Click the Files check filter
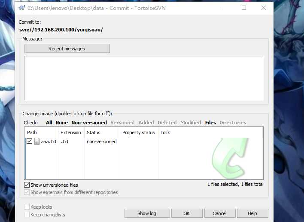Viewport: 304px width, 222px height. [x=210, y=123]
